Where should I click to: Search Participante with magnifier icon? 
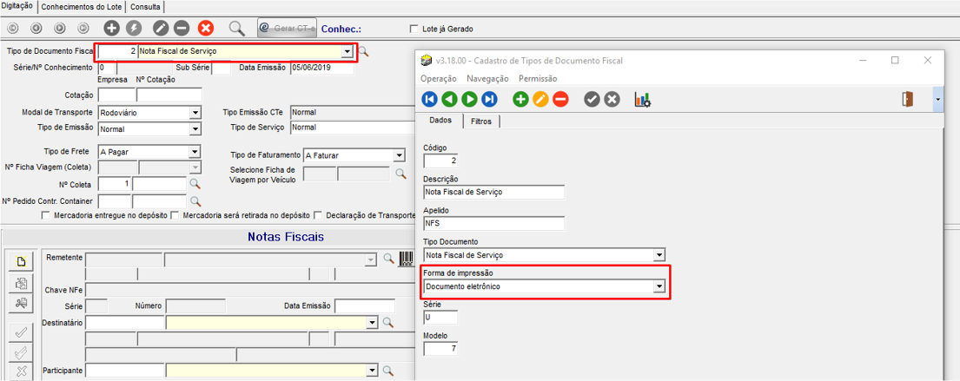point(388,370)
